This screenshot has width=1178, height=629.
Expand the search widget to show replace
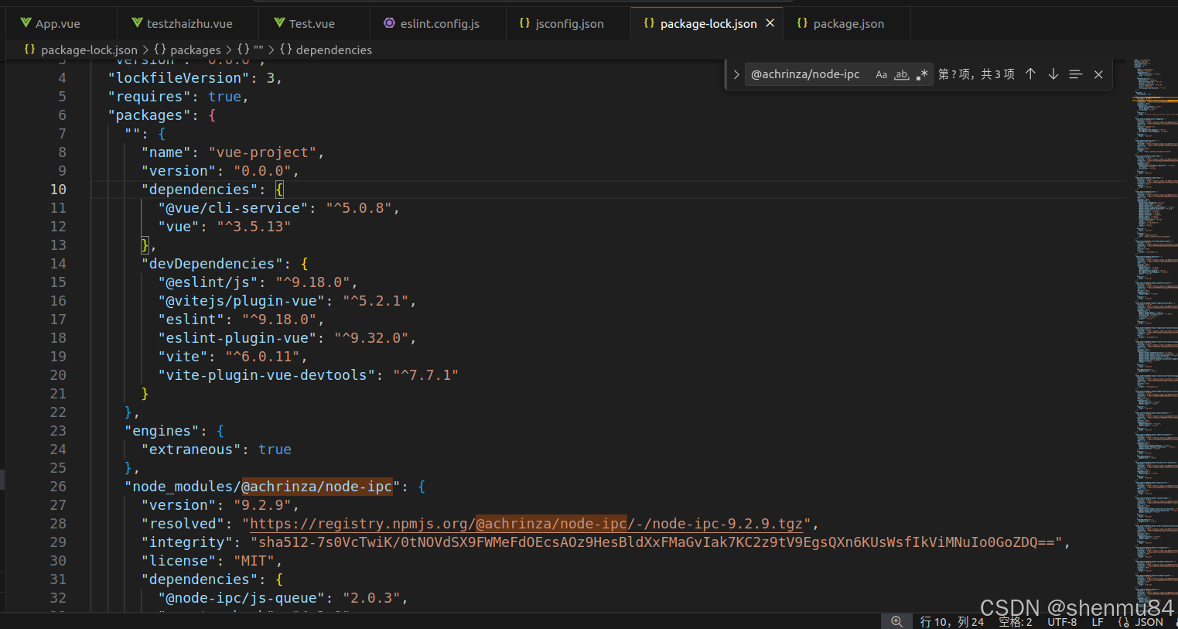coord(736,74)
